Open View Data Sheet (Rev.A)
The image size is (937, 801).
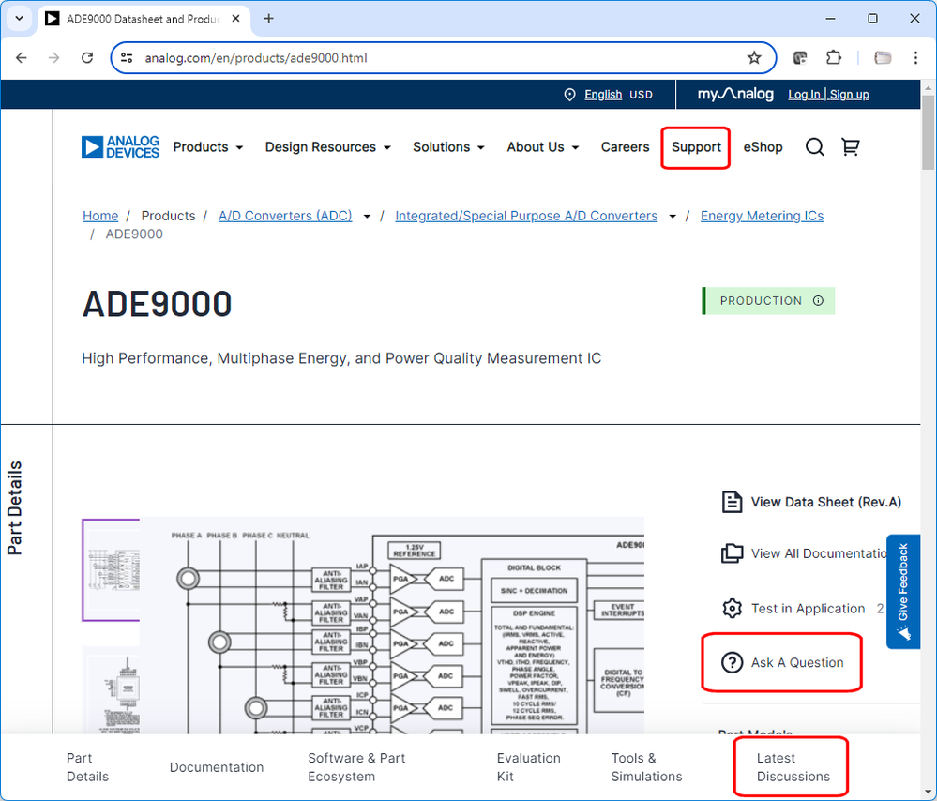[x=825, y=502]
